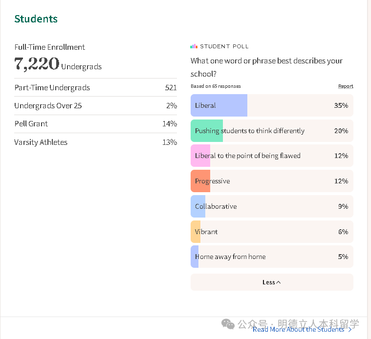The width and height of the screenshot is (371, 339).
Task: Select the Home away from home row
Action: (x=272, y=257)
